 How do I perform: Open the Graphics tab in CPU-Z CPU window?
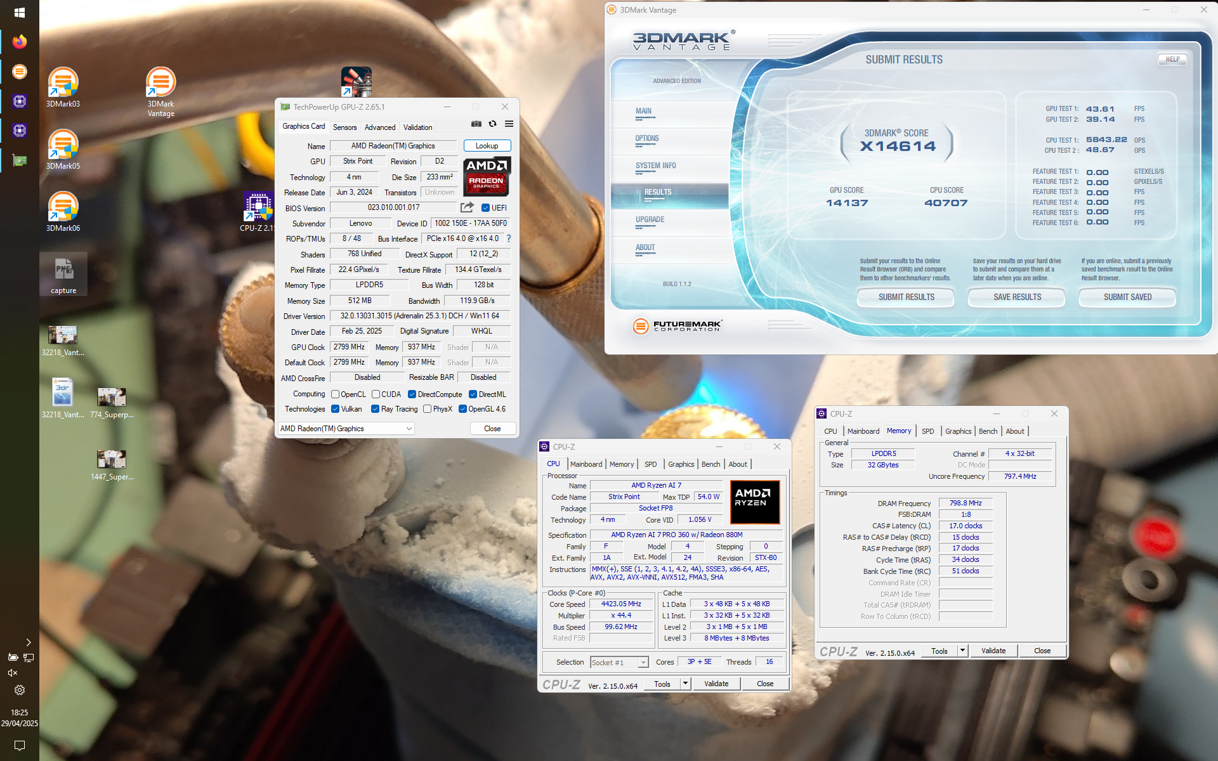(681, 464)
